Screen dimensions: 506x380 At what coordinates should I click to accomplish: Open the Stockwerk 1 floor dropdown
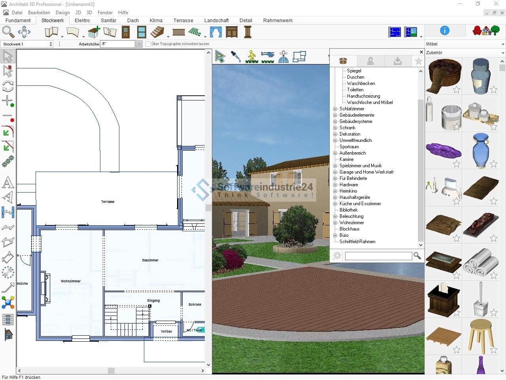coord(51,44)
